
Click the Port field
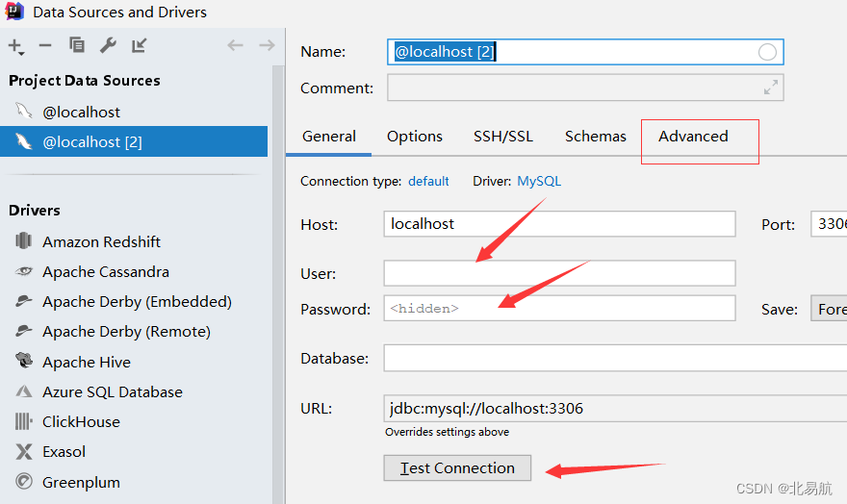829,224
